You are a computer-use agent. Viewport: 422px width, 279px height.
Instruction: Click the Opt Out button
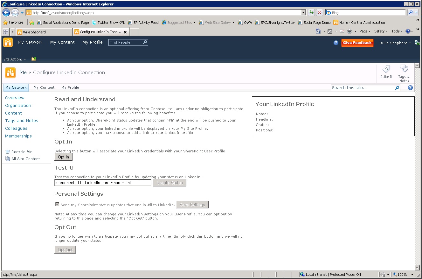pos(65,250)
